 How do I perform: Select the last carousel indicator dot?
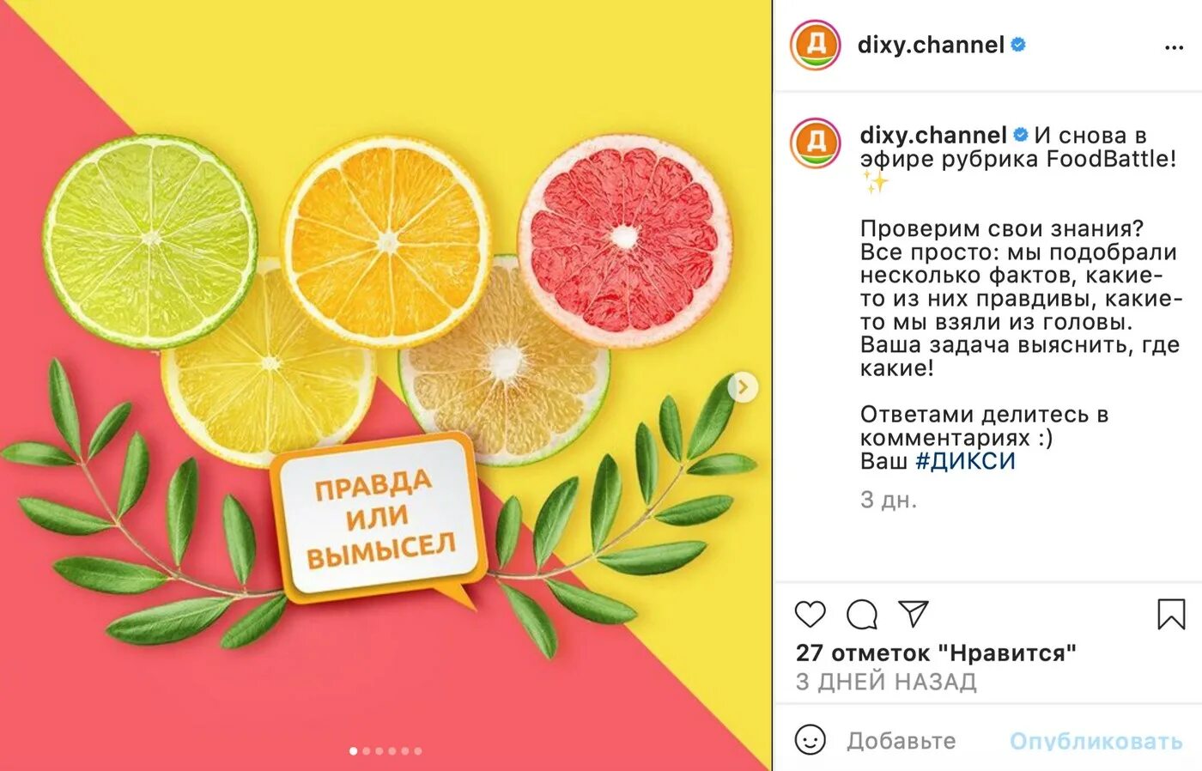pyautogui.click(x=418, y=751)
